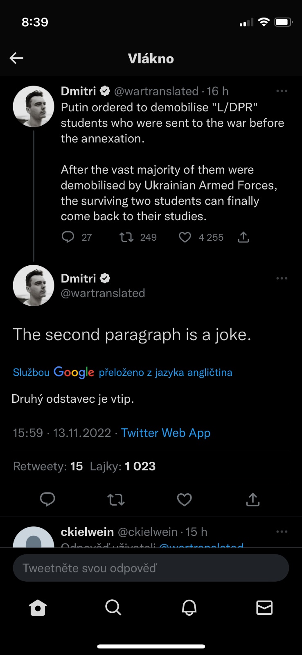Open the Twitter Web App link
Viewport: 302px width, 655px height.
[166, 433]
